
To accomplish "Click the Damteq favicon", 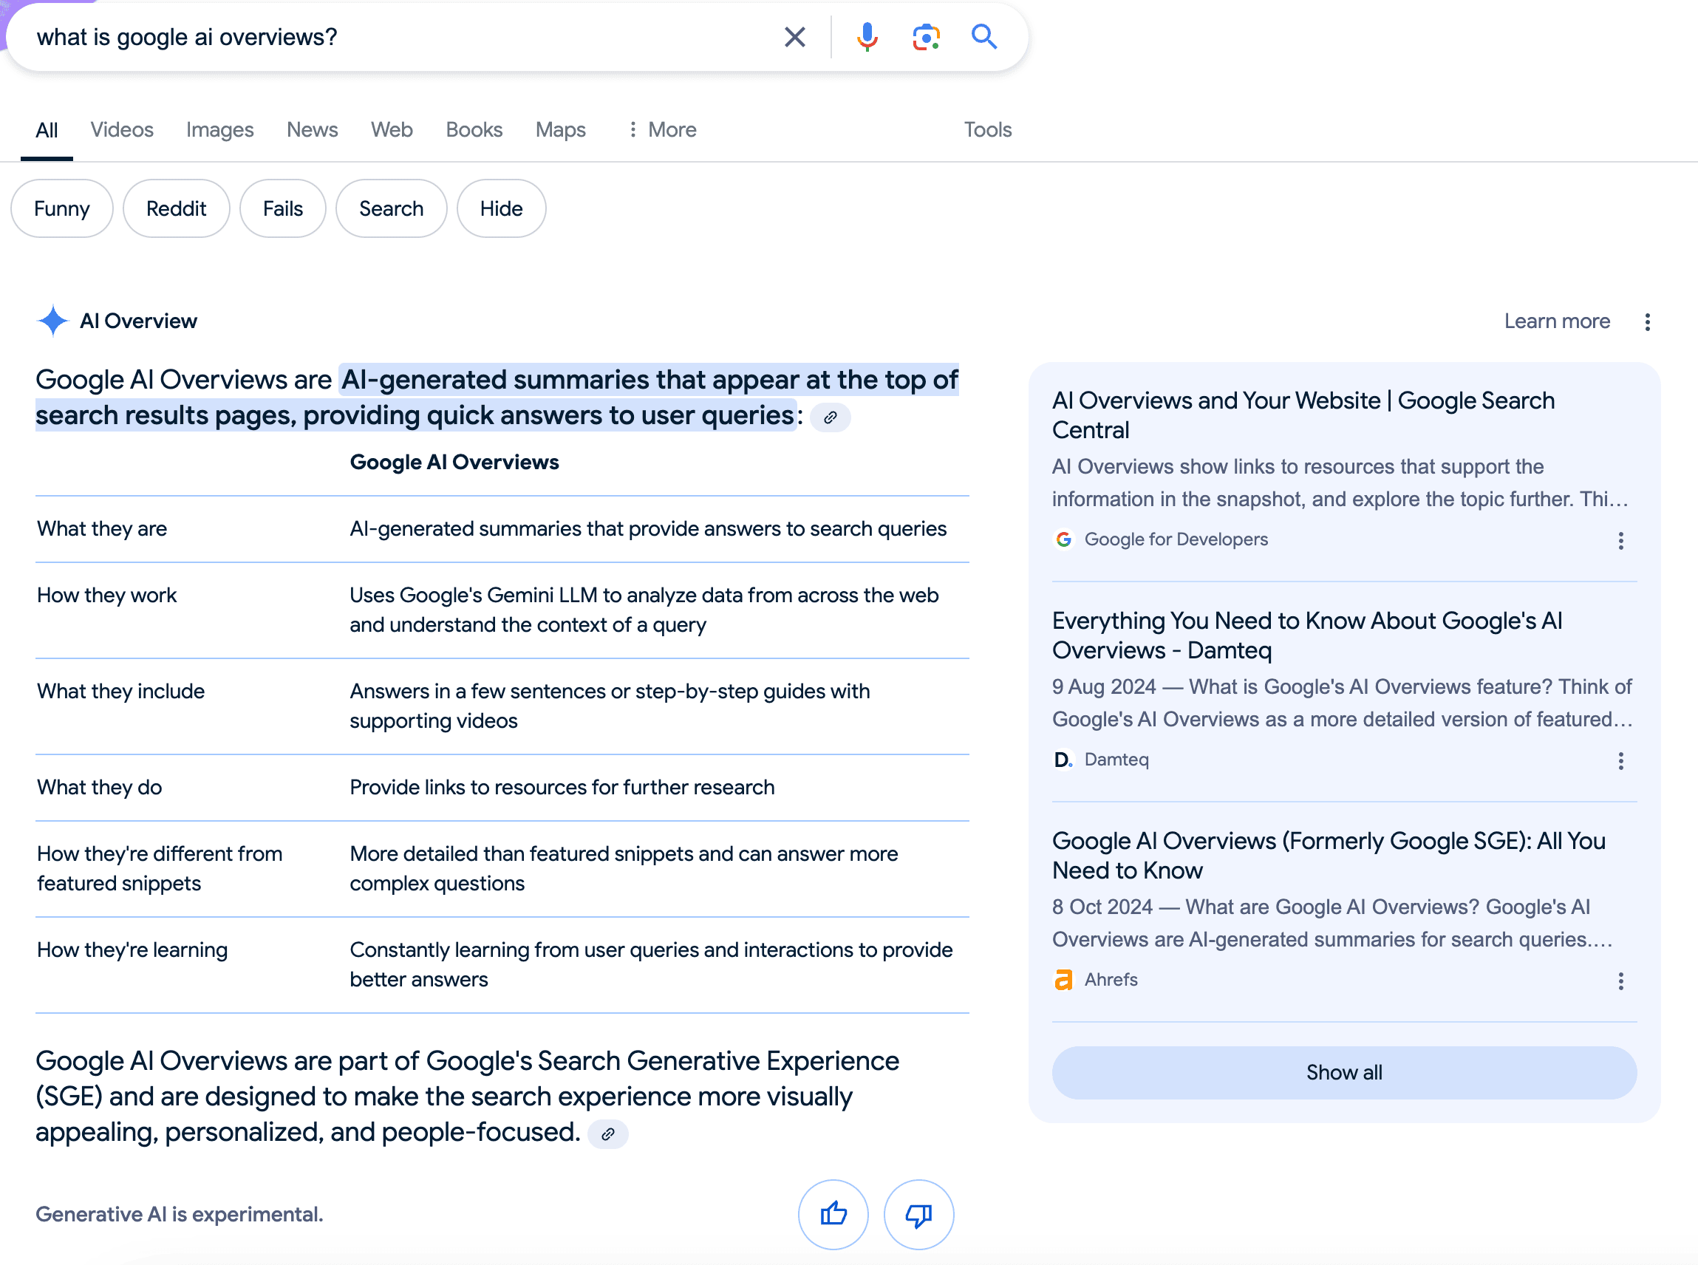I will coord(1063,760).
